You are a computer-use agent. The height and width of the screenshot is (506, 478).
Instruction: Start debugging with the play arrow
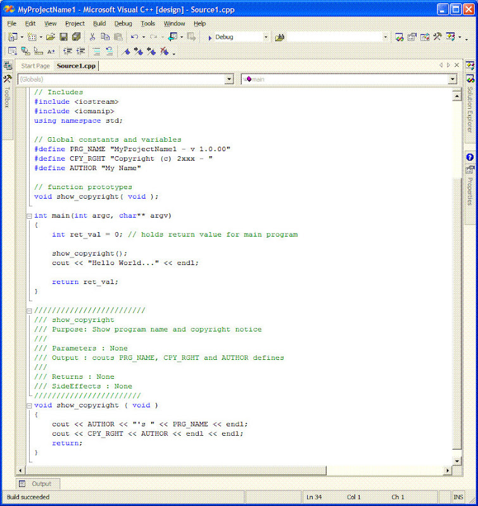(210, 37)
